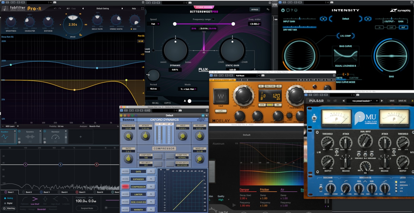This screenshot has height=213, width=414.
Task: Go to next preset in Pulsar Mu
Action: [x=382, y=101]
